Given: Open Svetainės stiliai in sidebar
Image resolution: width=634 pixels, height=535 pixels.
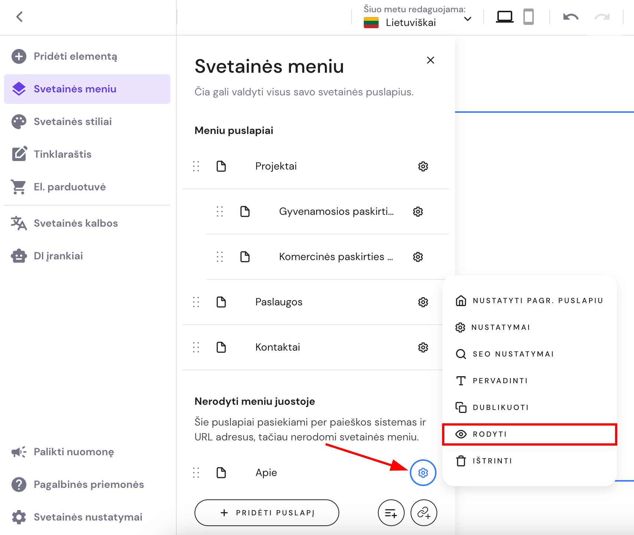Looking at the screenshot, I should click(x=73, y=122).
